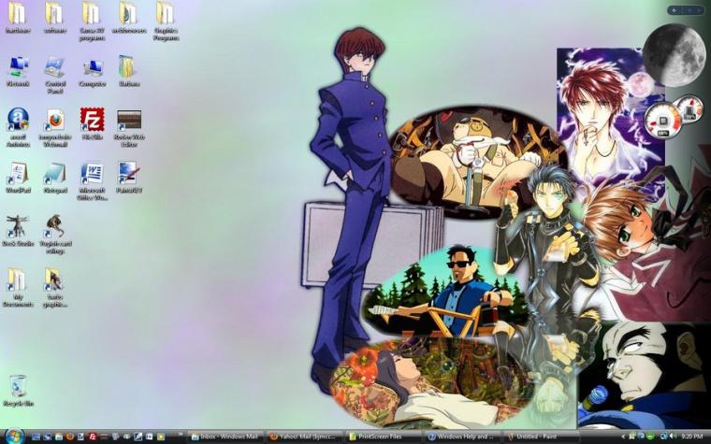The image size is (711, 444).
Task: Select the Computer desktop icon
Action: pos(92,71)
